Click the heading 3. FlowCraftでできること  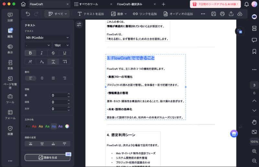[x=131, y=58]
